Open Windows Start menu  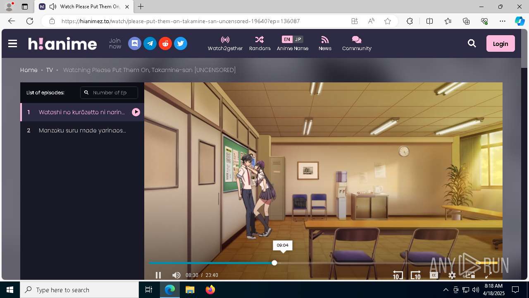pyautogui.click(x=10, y=290)
